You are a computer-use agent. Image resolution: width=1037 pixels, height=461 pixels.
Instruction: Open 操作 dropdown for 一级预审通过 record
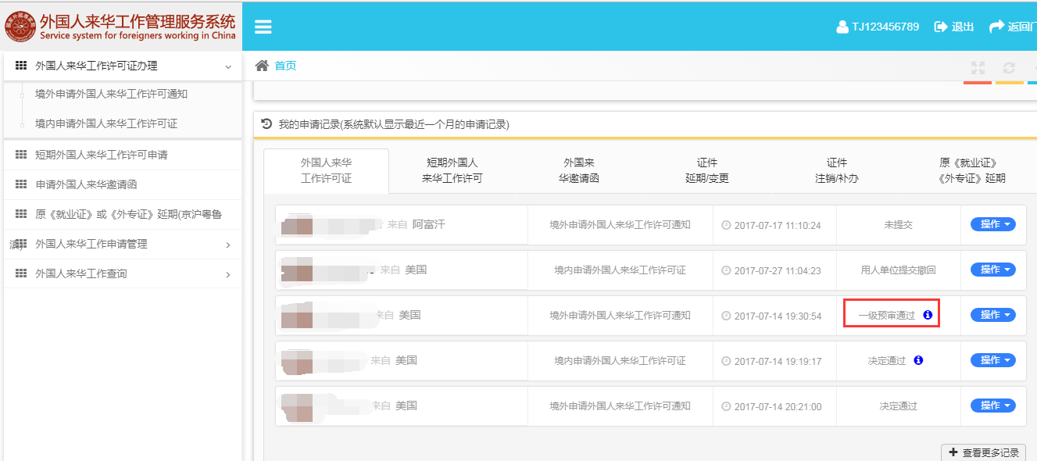coord(992,315)
